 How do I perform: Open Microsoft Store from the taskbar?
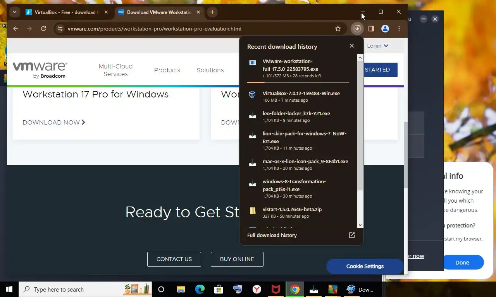[x=219, y=289]
